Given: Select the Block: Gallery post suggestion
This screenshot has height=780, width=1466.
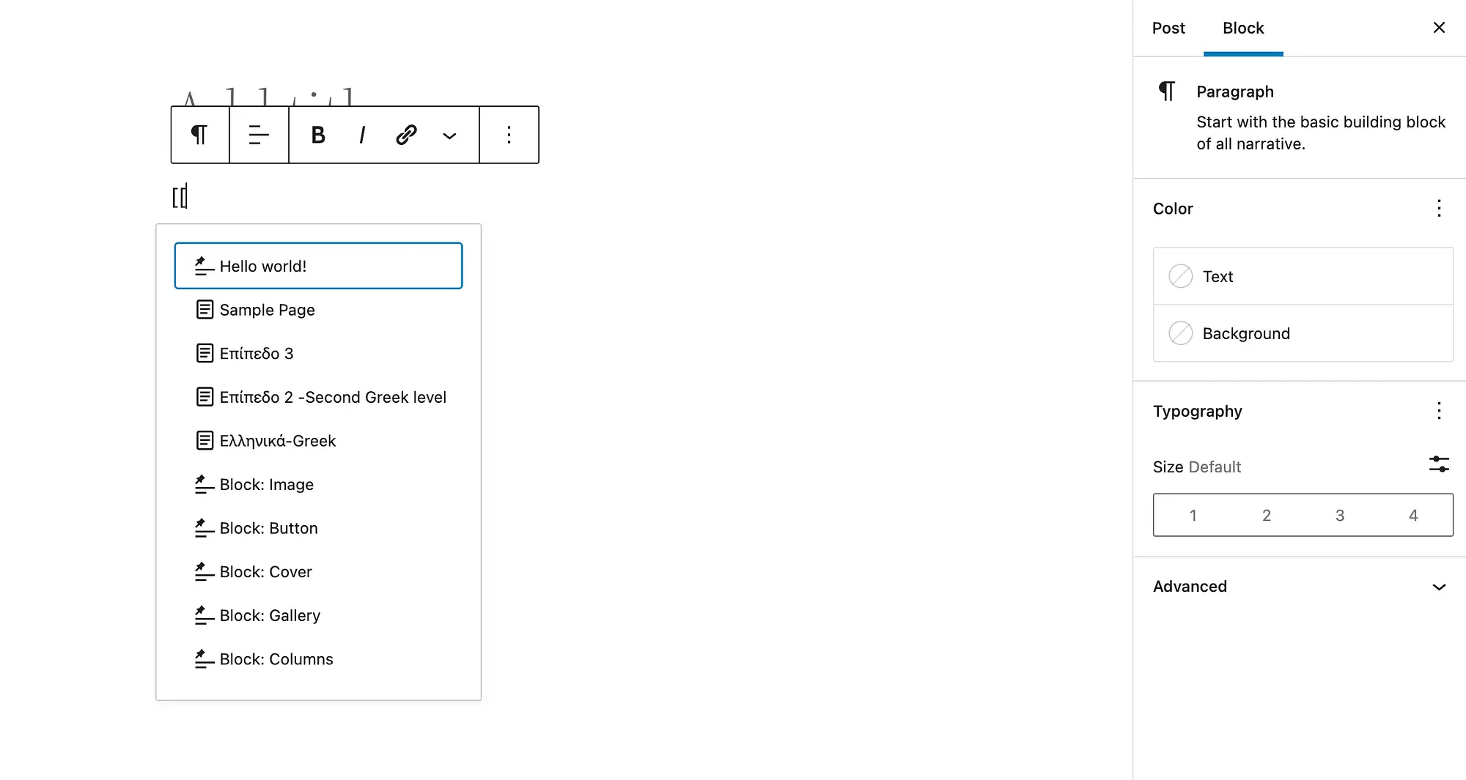Looking at the screenshot, I should (318, 615).
